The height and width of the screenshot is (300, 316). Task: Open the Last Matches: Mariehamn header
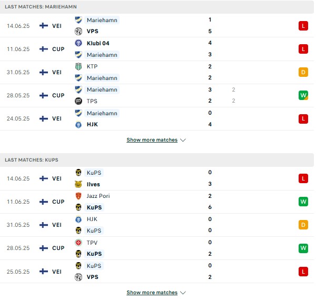coord(157,7)
